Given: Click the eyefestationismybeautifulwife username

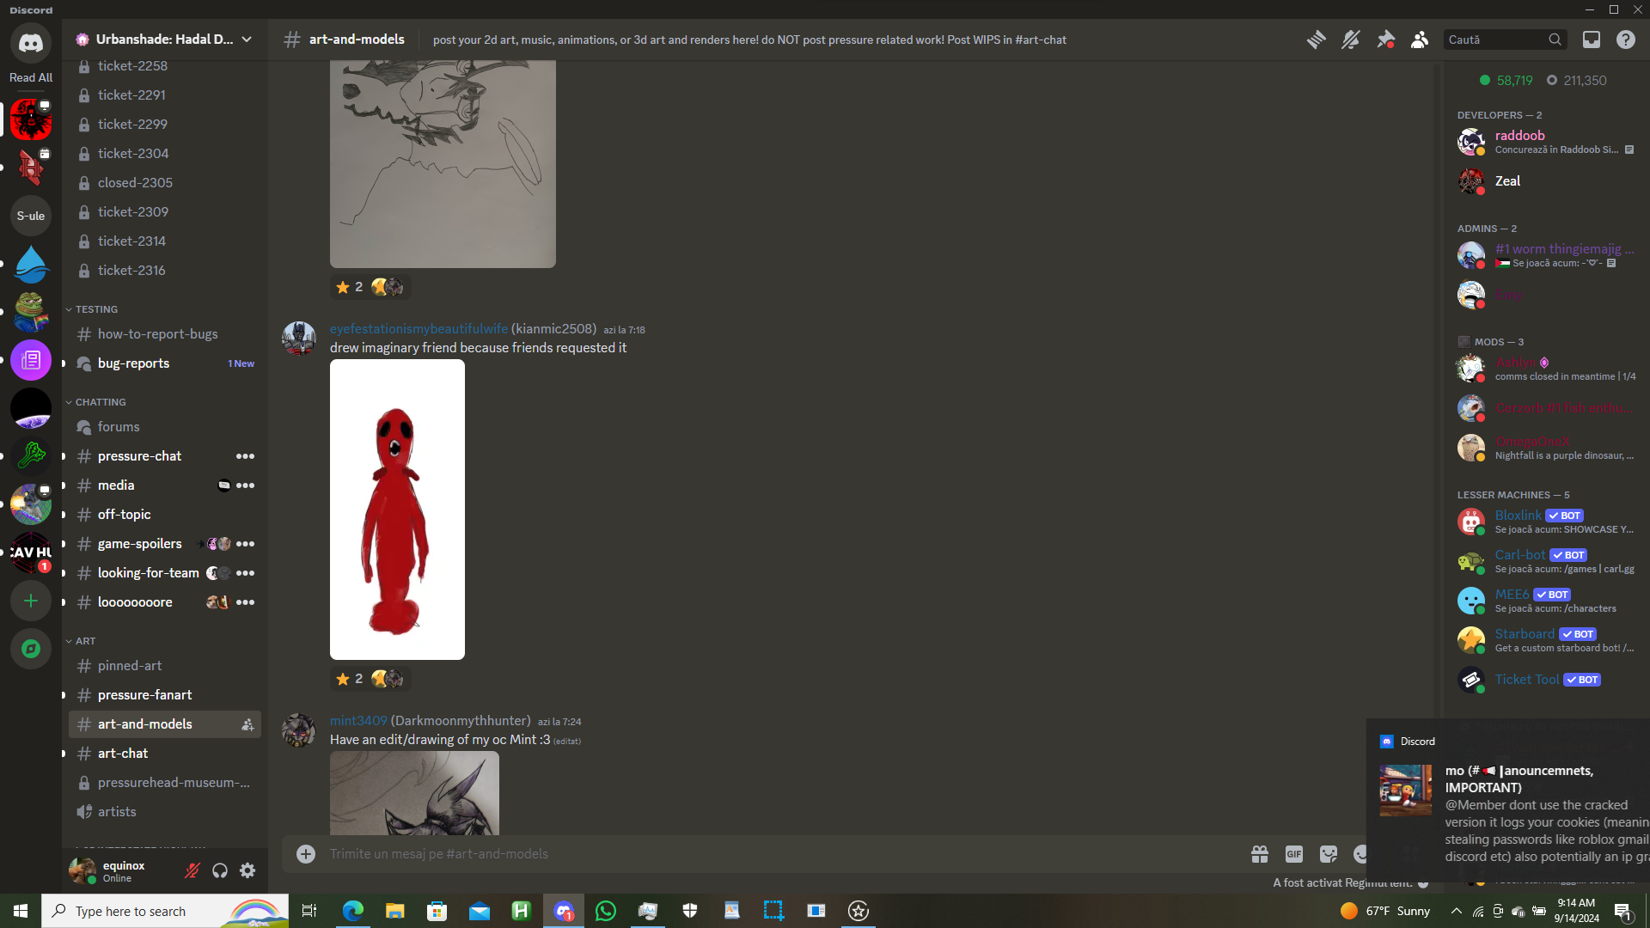Looking at the screenshot, I should click(419, 329).
